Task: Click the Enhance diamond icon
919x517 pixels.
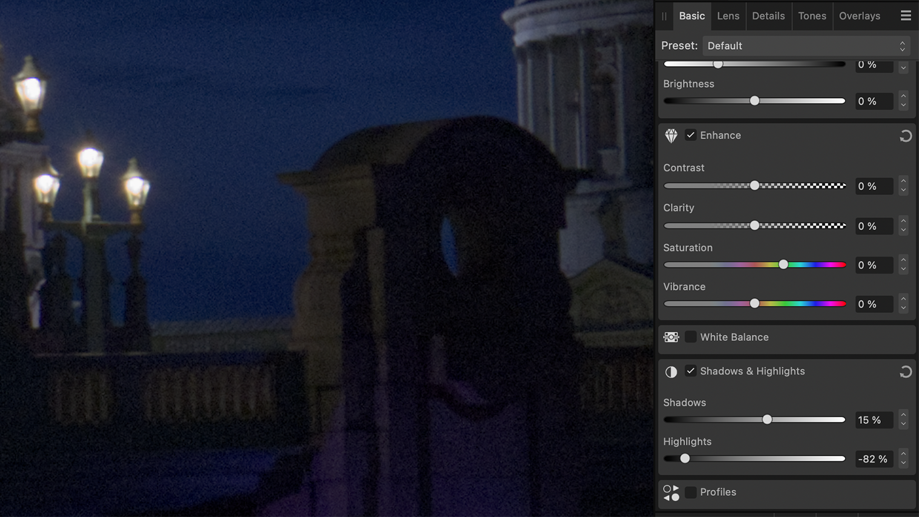Action: coord(671,136)
